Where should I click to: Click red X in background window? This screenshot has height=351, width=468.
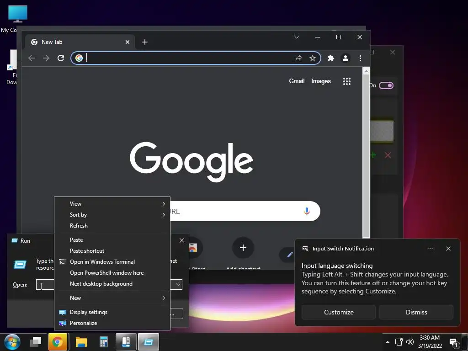(388, 155)
